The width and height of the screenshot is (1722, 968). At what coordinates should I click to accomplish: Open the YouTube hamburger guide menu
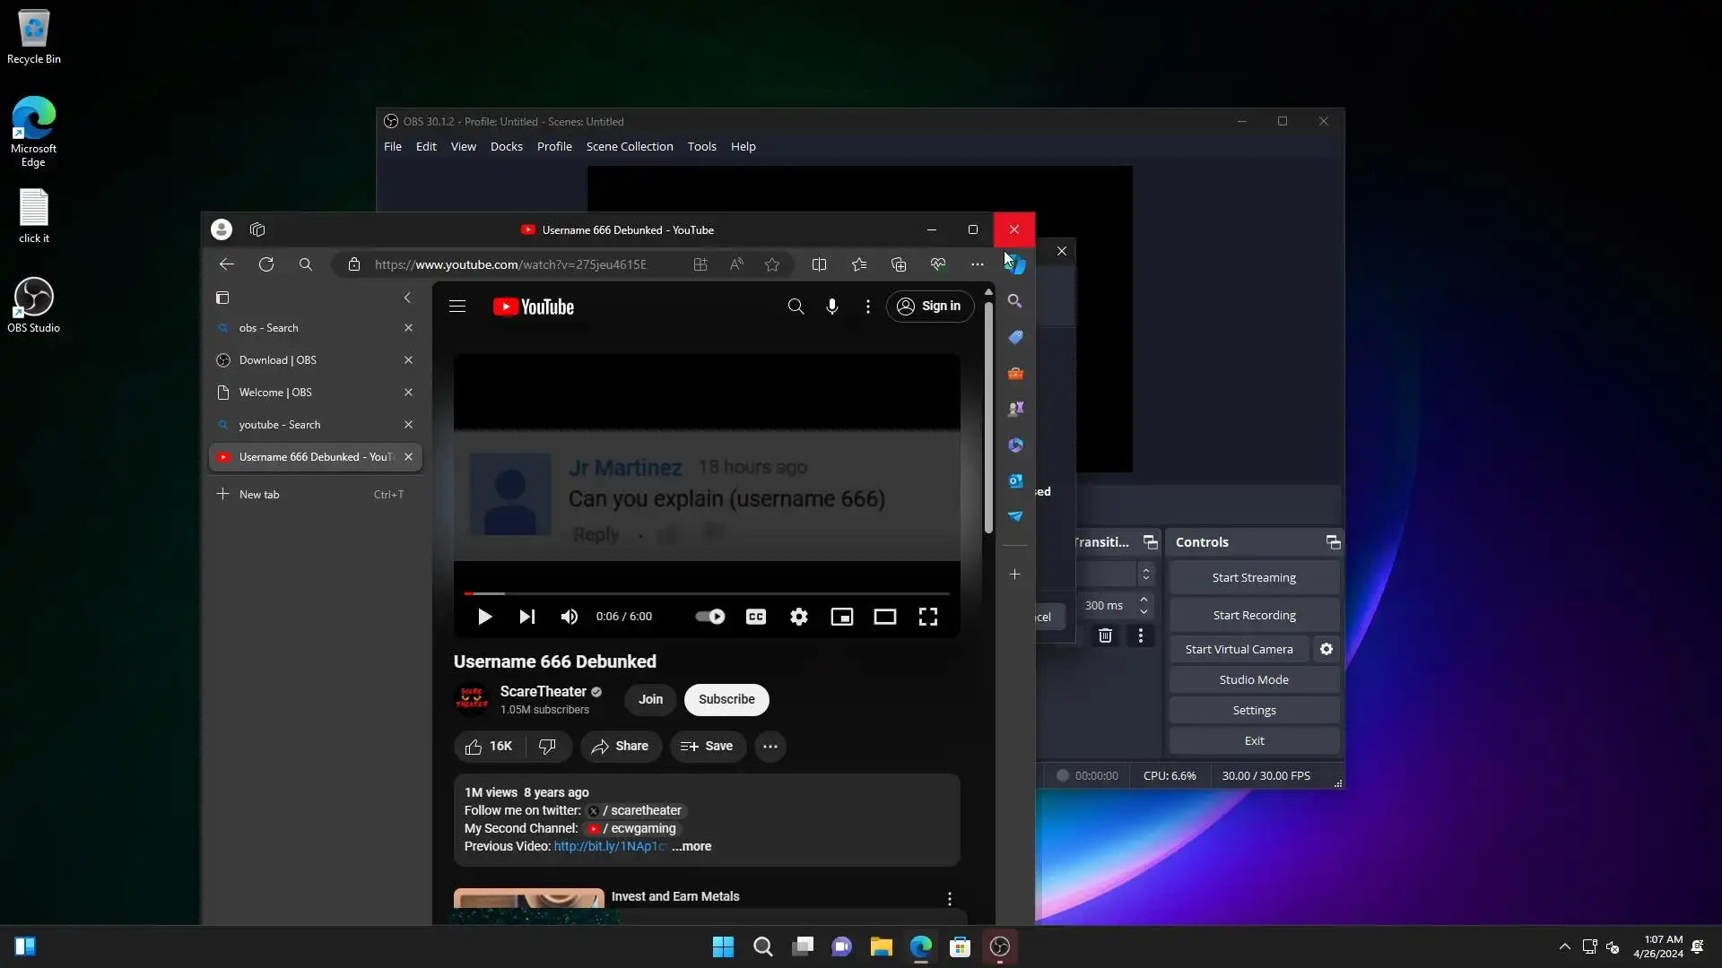(457, 307)
